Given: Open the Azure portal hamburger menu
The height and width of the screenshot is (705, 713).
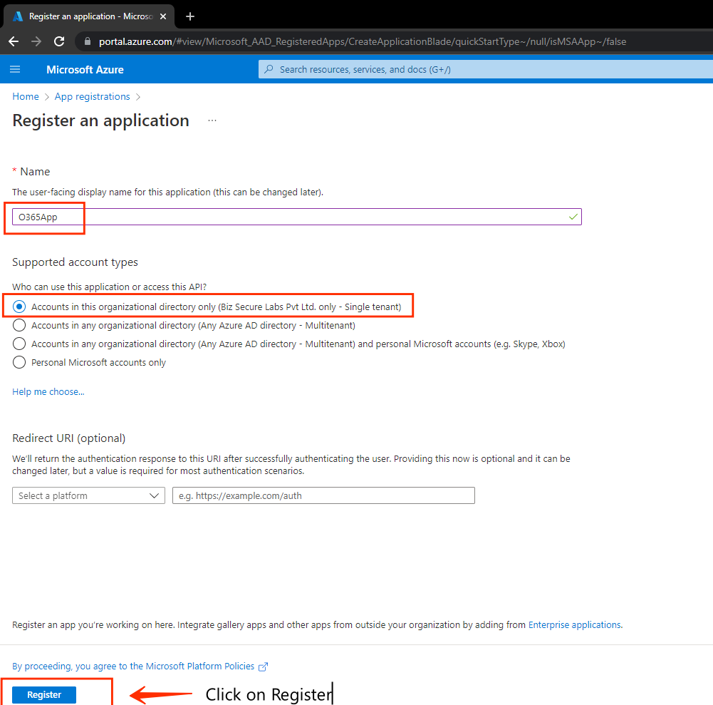Looking at the screenshot, I should (15, 69).
